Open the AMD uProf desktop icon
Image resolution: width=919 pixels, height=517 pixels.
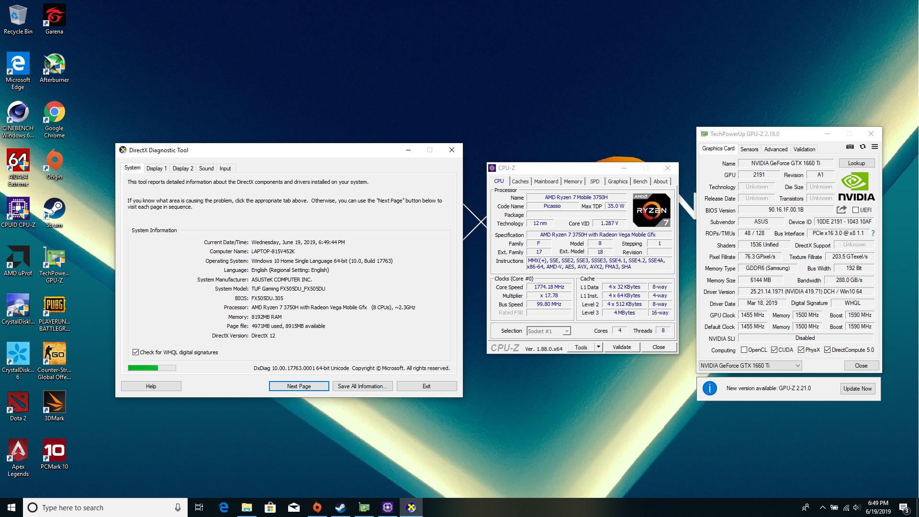click(x=18, y=261)
